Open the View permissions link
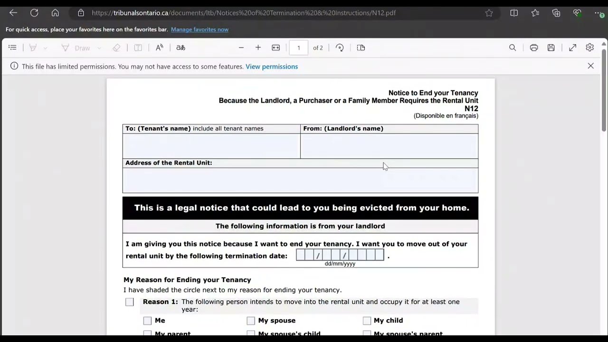The width and height of the screenshot is (608, 342). [x=272, y=66]
